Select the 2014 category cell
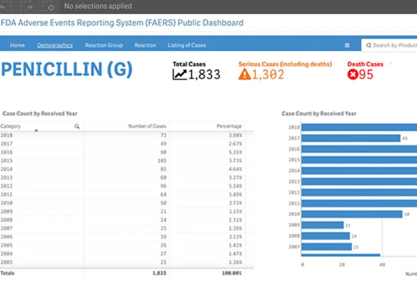417x282 pixels. (x=7, y=169)
